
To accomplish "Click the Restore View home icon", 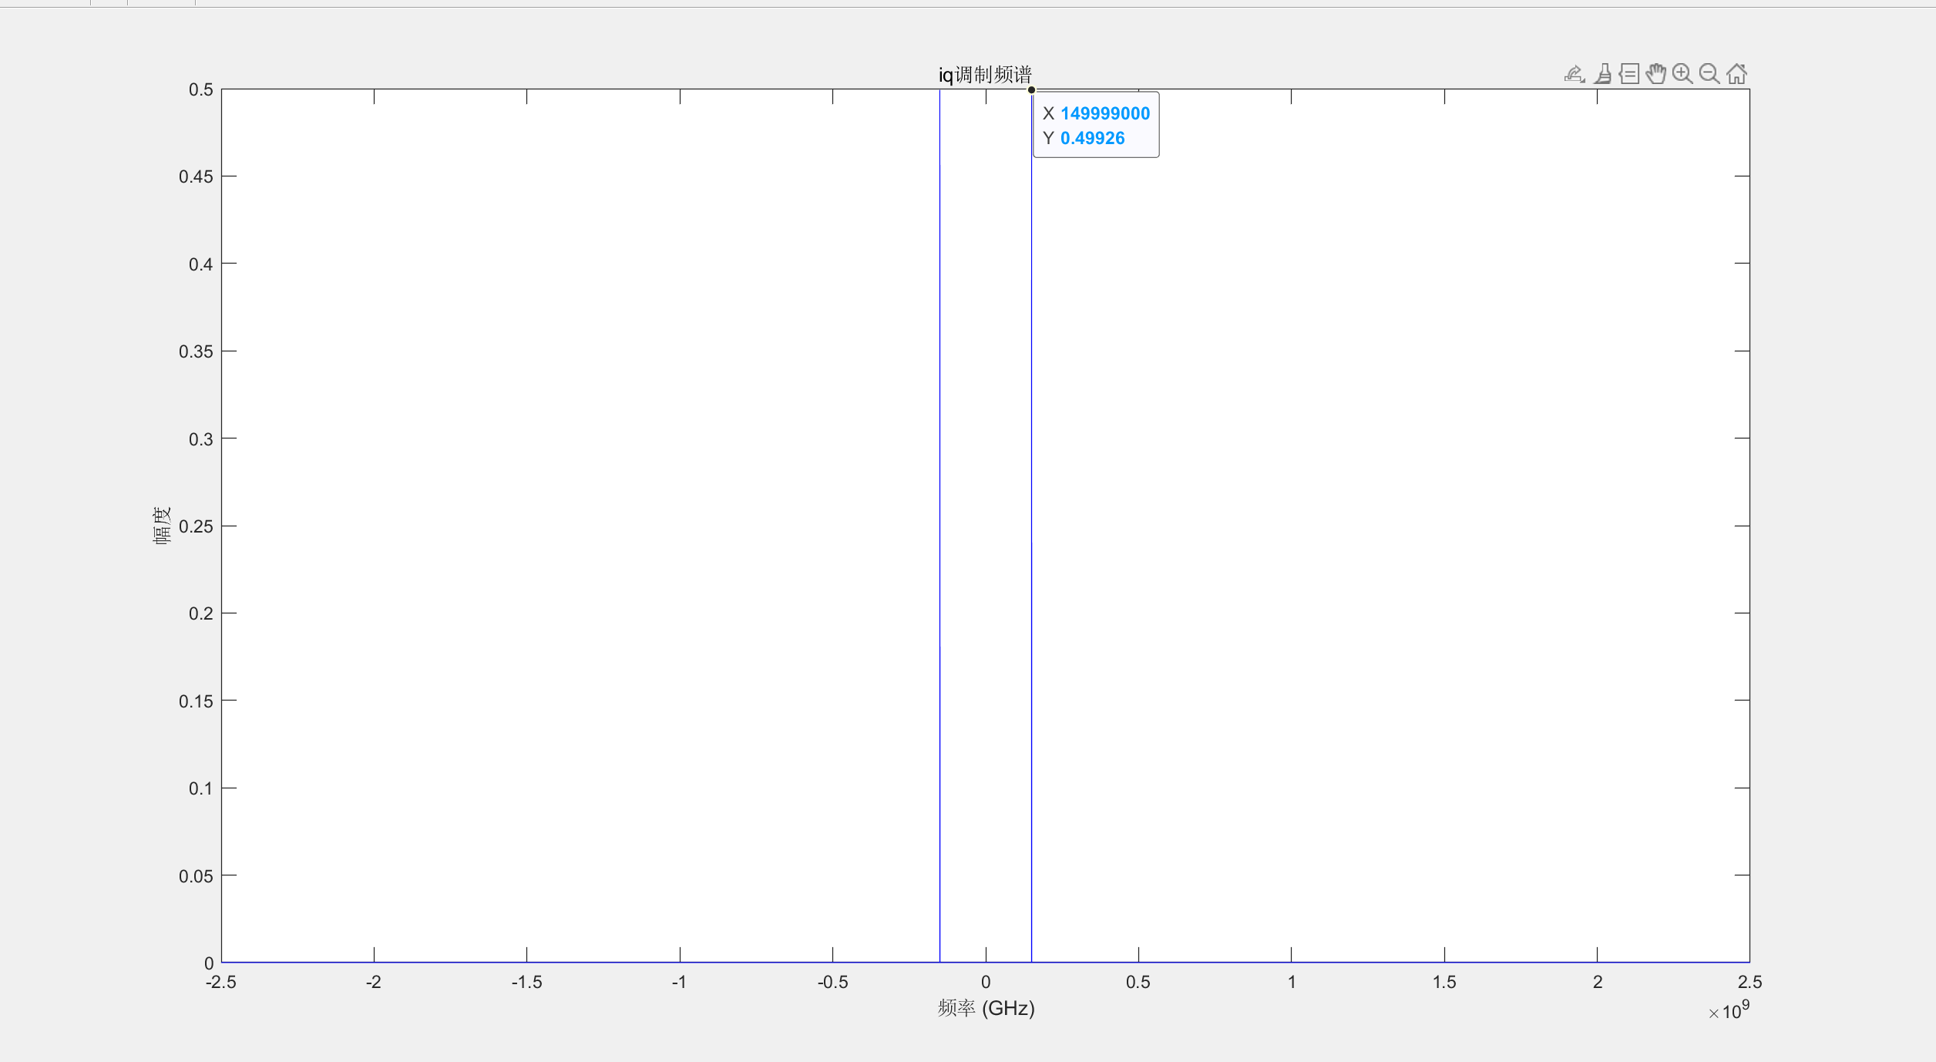I will tap(1736, 74).
